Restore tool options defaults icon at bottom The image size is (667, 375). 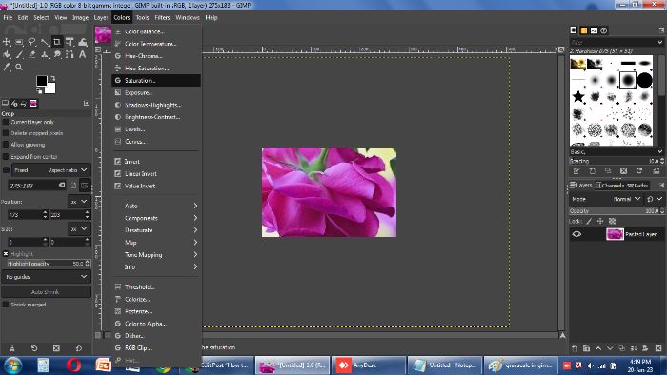pyautogui.click(x=79, y=348)
